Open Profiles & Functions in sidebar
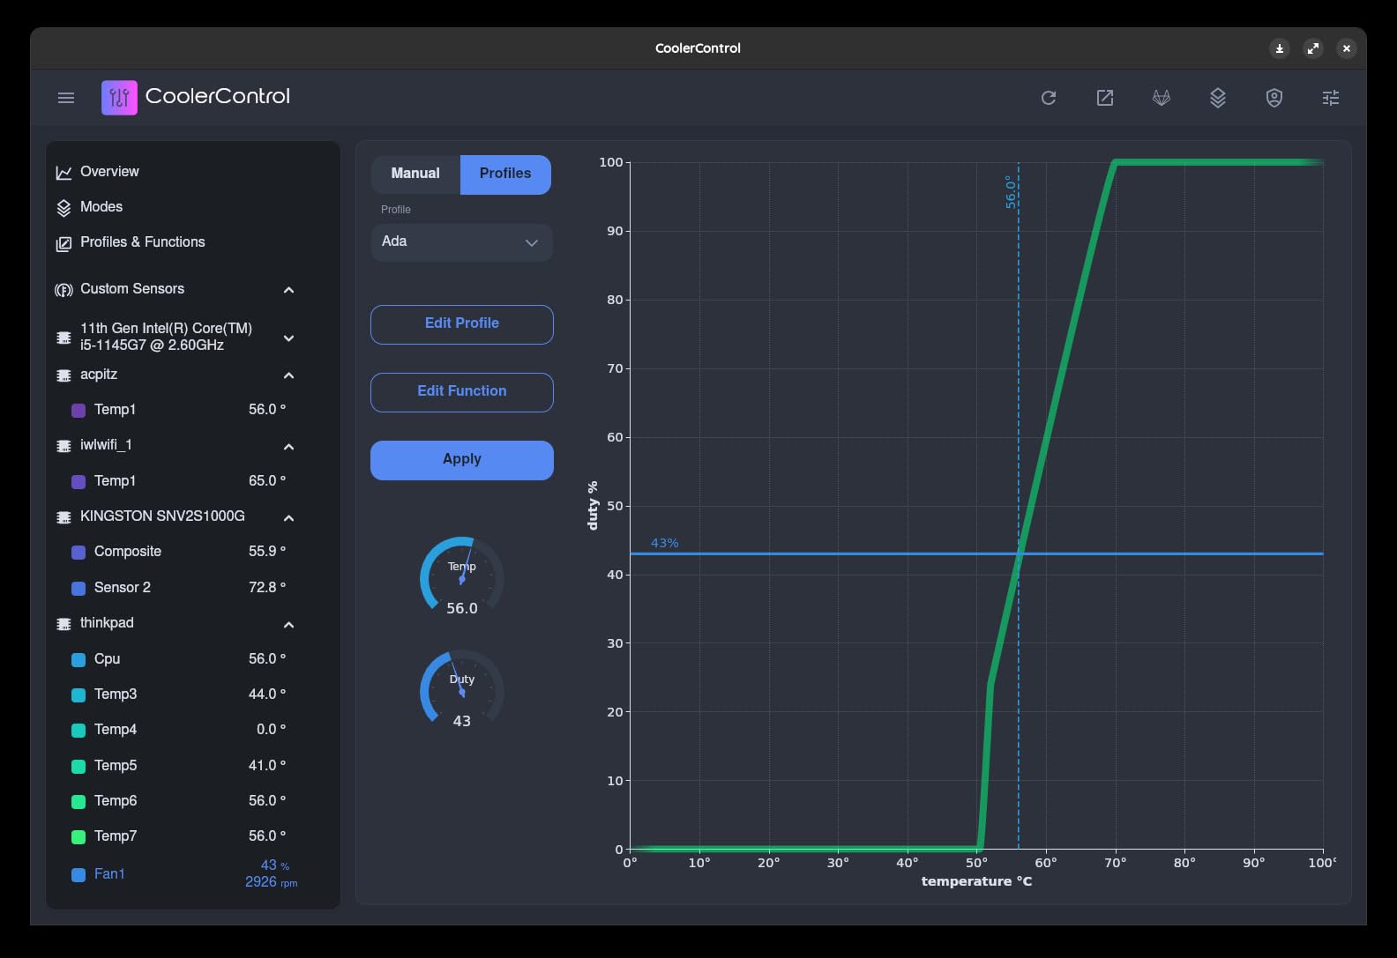The height and width of the screenshot is (958, 1397). (x=142, y=242)
